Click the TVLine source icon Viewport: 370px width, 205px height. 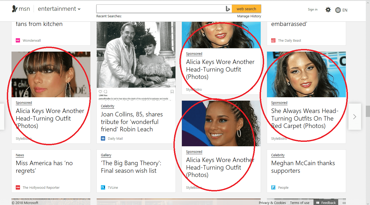pos(102,187)
